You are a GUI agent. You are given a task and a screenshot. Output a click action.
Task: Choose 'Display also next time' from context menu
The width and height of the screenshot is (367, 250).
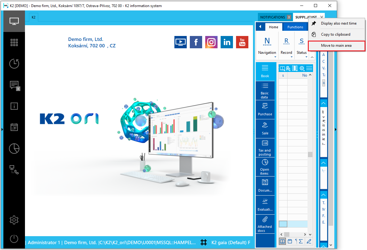tap(336, 23)
